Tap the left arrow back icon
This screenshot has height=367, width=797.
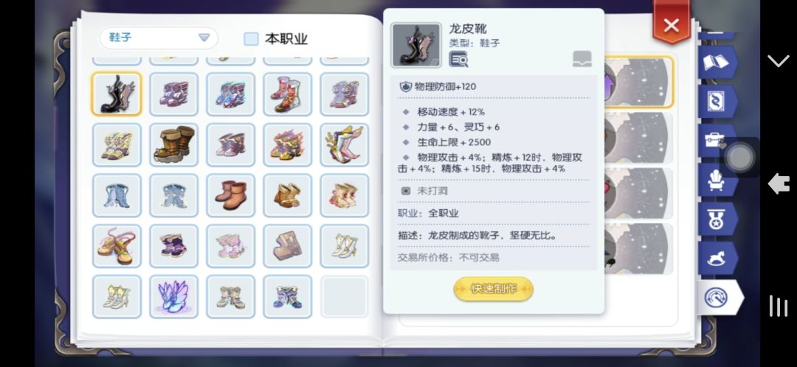(779, 183)
